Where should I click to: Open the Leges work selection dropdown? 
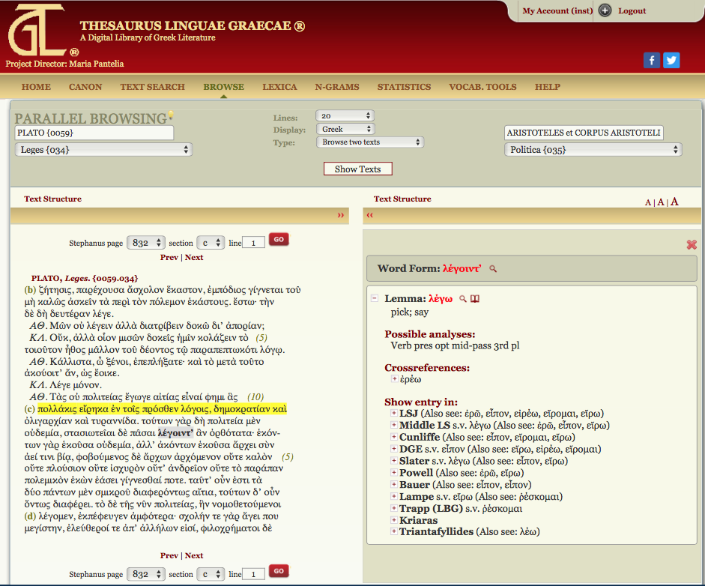103,150
